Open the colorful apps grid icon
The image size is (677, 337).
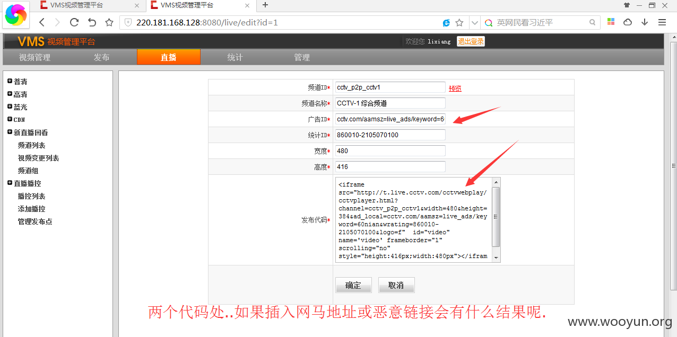(x=611, y=22)
